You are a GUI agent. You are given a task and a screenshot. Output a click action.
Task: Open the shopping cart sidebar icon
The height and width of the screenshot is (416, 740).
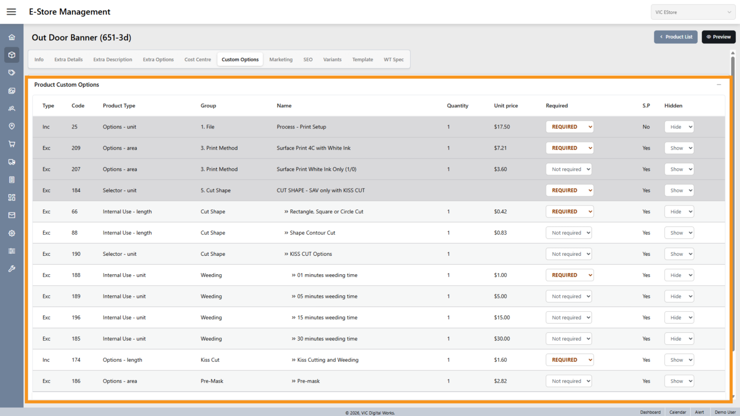click(12, 144)
